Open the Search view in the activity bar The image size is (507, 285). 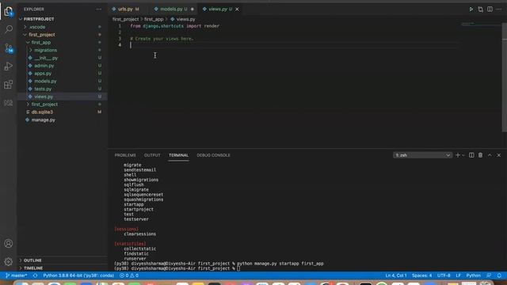click(9, 29)
